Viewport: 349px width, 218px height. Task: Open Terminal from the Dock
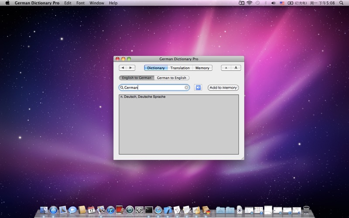click(149, 210)
